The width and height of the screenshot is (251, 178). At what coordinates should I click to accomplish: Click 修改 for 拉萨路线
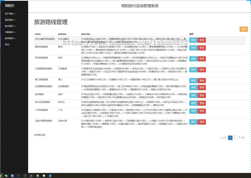tap(193, 95)
